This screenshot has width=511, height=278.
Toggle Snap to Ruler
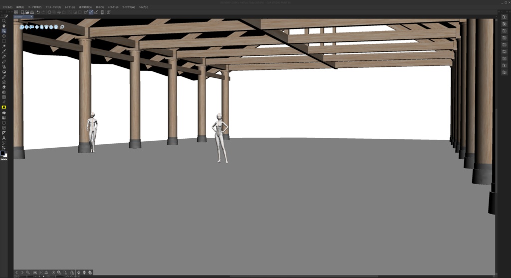[86, 12]
